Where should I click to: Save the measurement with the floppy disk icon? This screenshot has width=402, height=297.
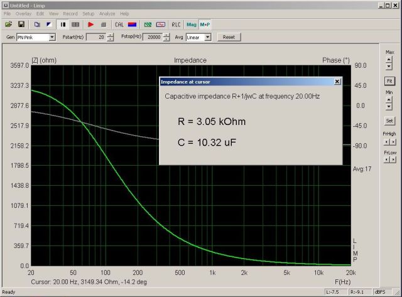point(21,24)
